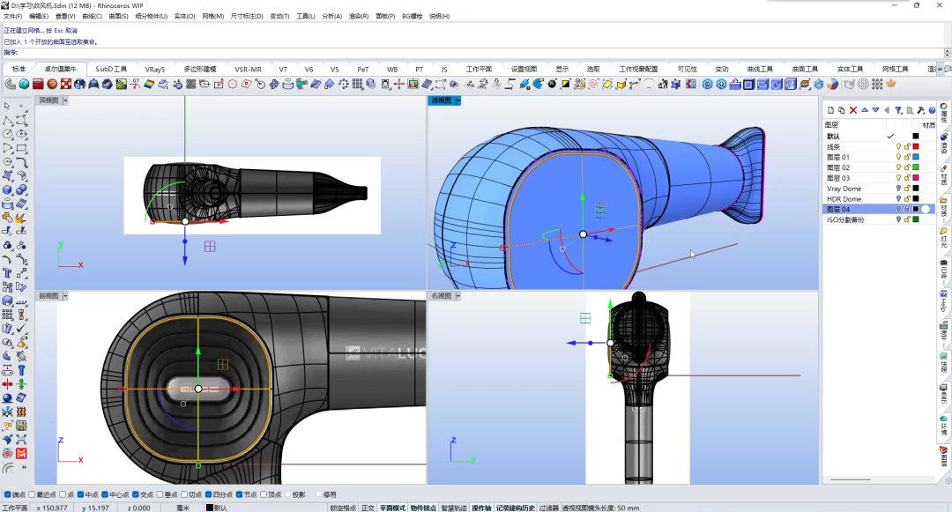This screenshot has width=952, height=512.
Task: Open the 渲染(R) menu
Action: click(x=358, y=17)
